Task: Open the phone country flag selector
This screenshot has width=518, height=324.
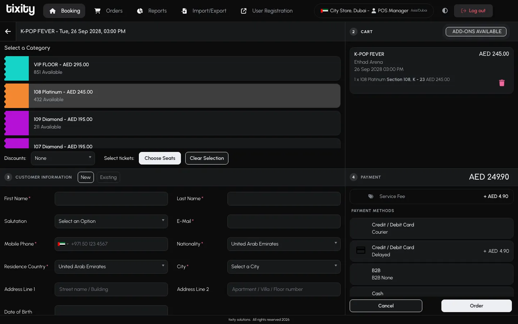Action: tap(63, 244)
